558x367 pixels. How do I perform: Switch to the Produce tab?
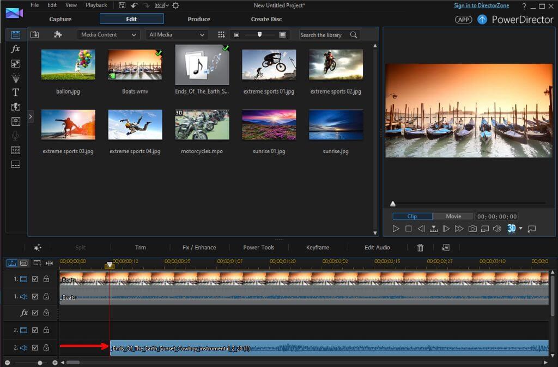pos(199,19)
